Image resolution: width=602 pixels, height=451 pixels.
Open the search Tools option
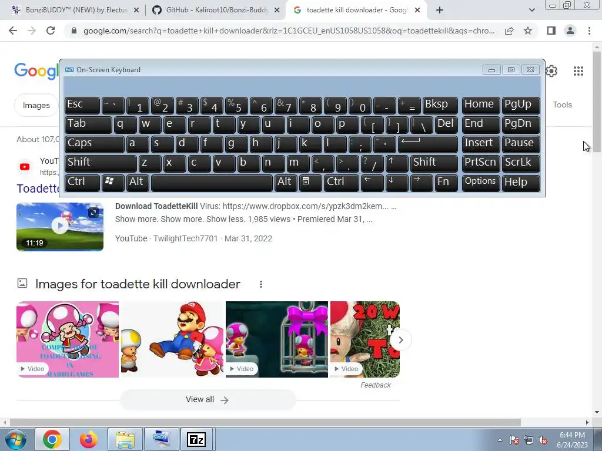(562, 105)
